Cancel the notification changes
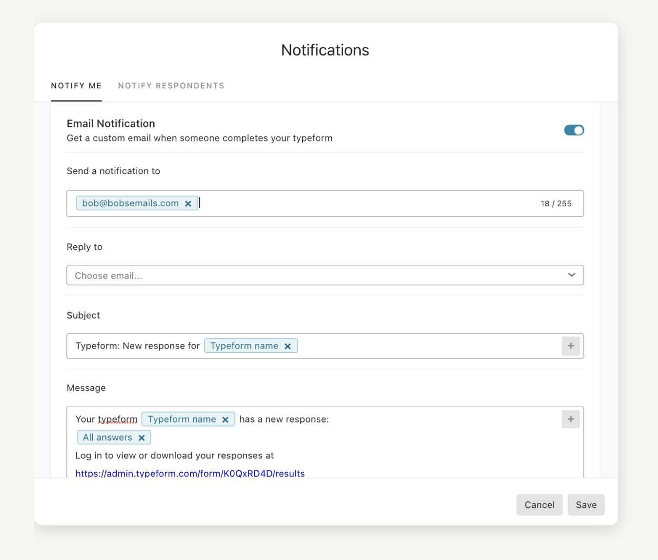 (x=539, y=505)
